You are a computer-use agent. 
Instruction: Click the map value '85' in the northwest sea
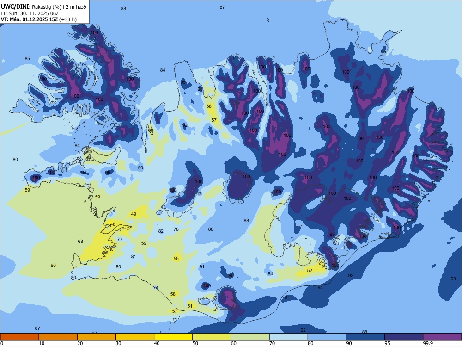tap(27, 58)
